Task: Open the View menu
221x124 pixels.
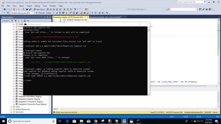Action: (x=15, y=6)
